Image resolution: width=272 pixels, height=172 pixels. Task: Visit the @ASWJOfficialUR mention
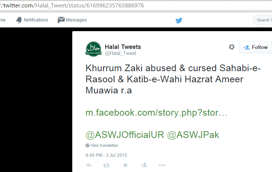(x=125, y=135)
